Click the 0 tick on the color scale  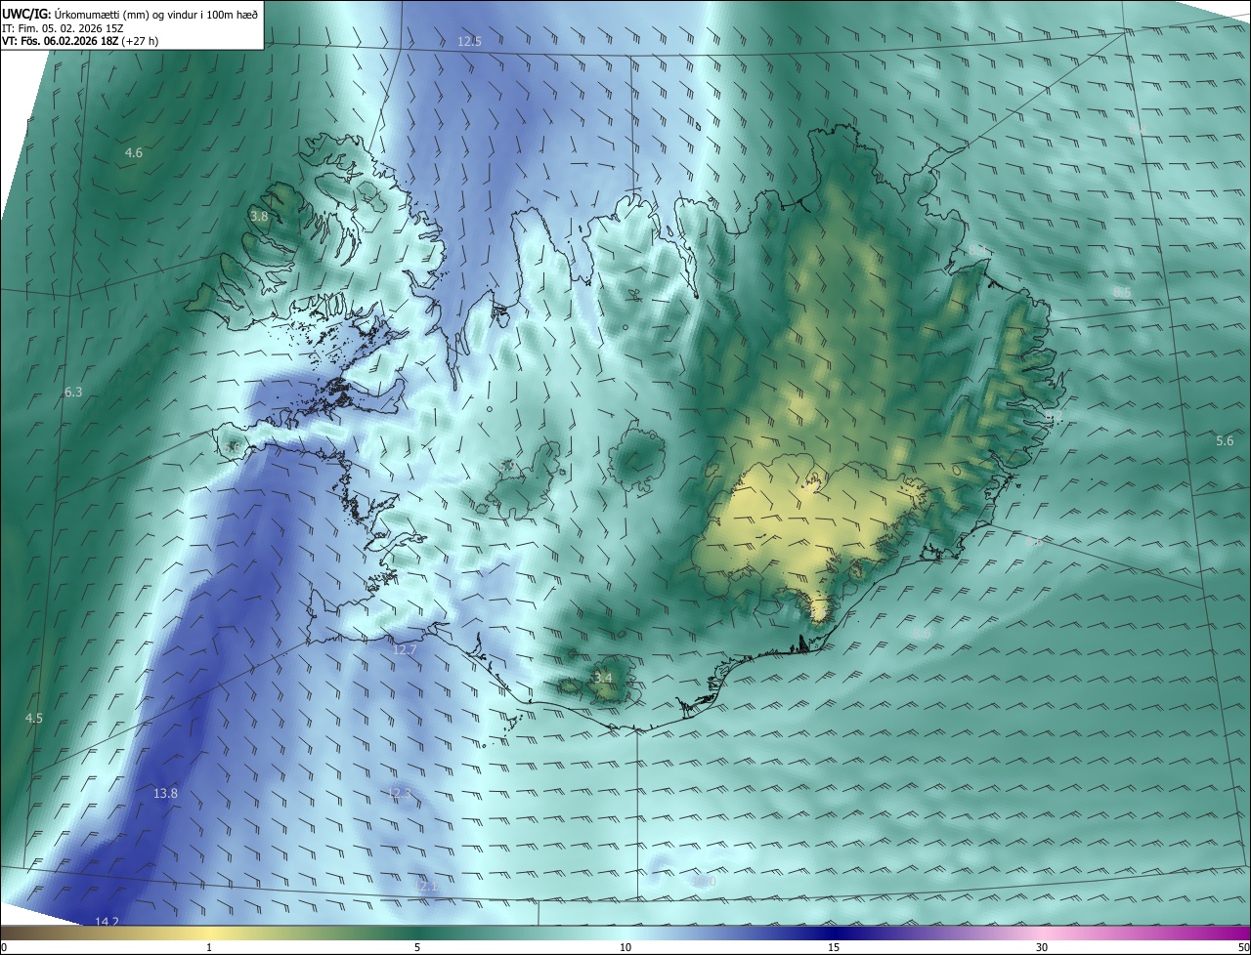(4, 947)
